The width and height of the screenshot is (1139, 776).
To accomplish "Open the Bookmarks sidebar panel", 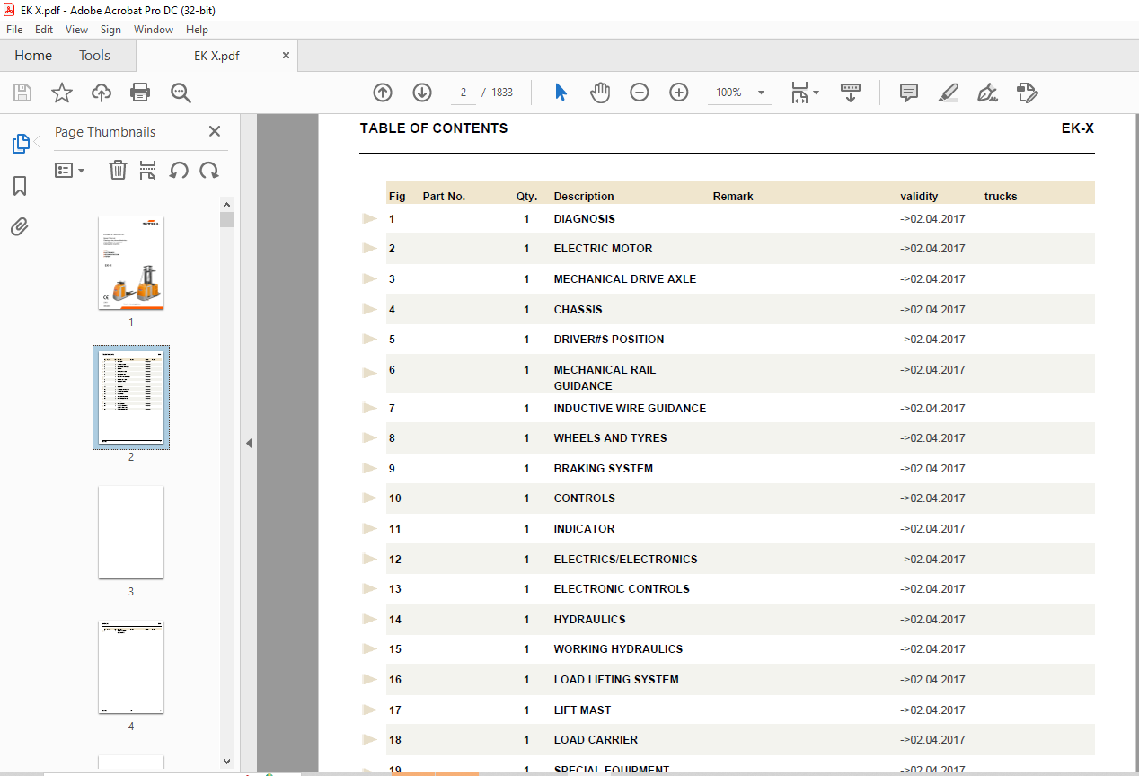I will [20, 186].
